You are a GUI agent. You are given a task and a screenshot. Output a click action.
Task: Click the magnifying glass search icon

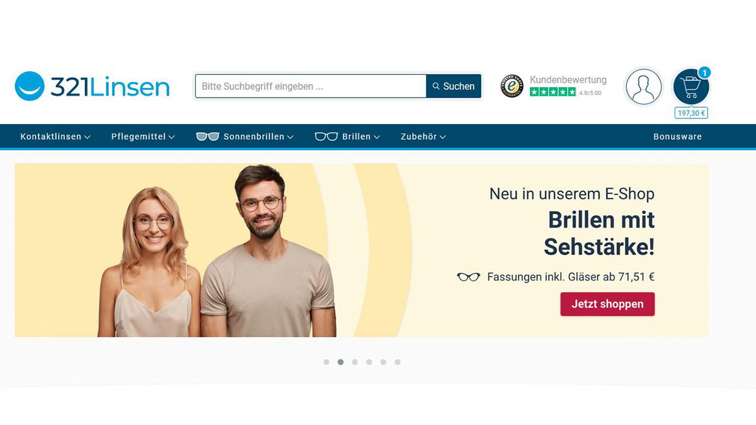[436, 86]
